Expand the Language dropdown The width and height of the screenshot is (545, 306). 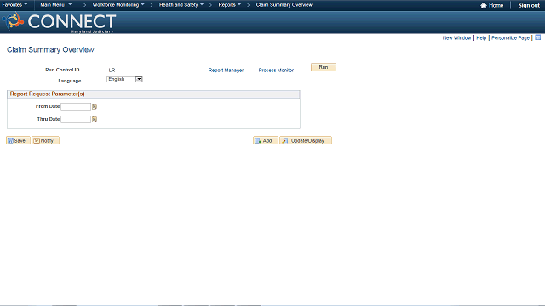click(x=124, y=79)
